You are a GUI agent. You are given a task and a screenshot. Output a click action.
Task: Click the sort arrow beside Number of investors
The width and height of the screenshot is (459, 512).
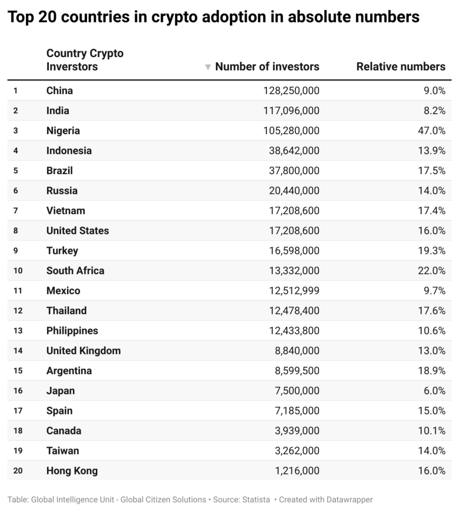pos(207,67)
